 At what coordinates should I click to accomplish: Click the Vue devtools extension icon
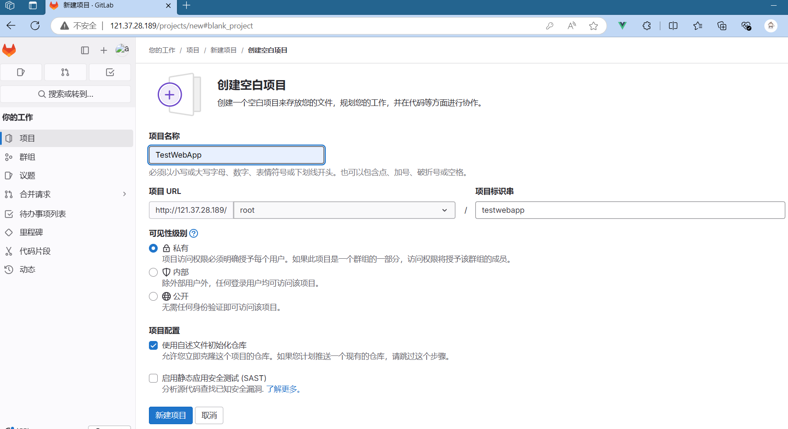(x=622, y=26)
